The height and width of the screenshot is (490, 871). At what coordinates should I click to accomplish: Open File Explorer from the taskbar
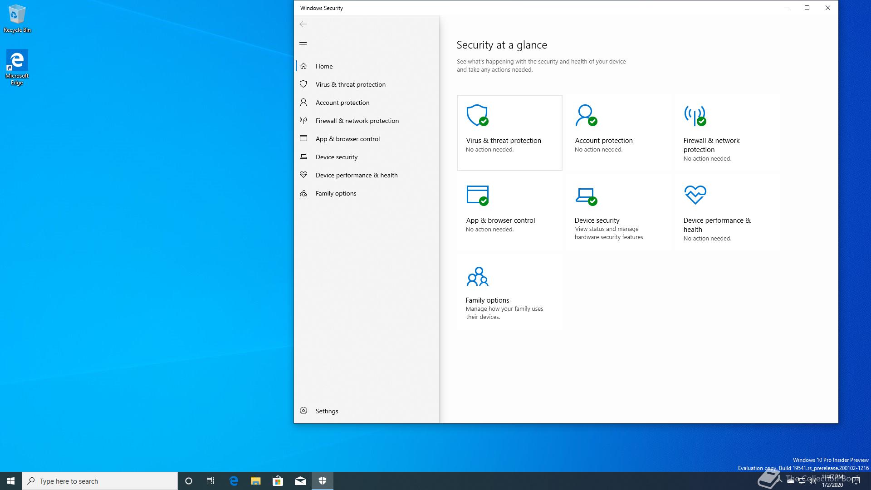tap(256, 481)
